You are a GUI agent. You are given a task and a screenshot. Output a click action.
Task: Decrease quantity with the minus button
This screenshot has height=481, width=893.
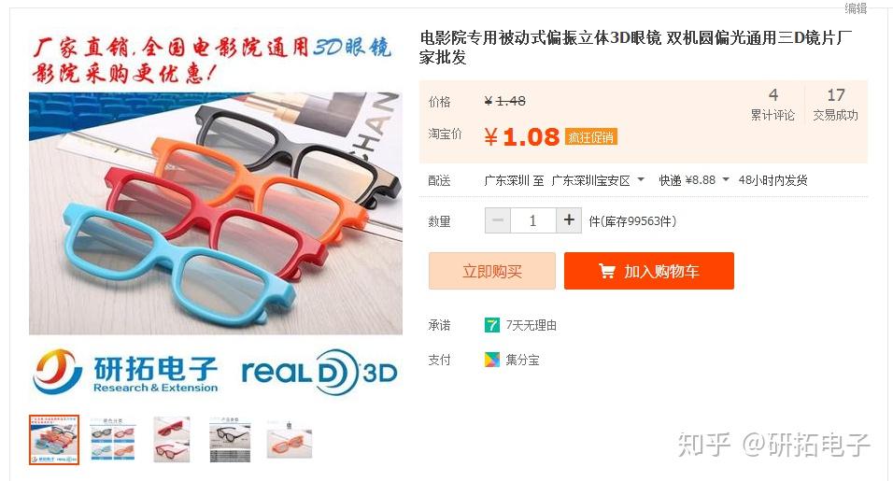tap(498, 220)
